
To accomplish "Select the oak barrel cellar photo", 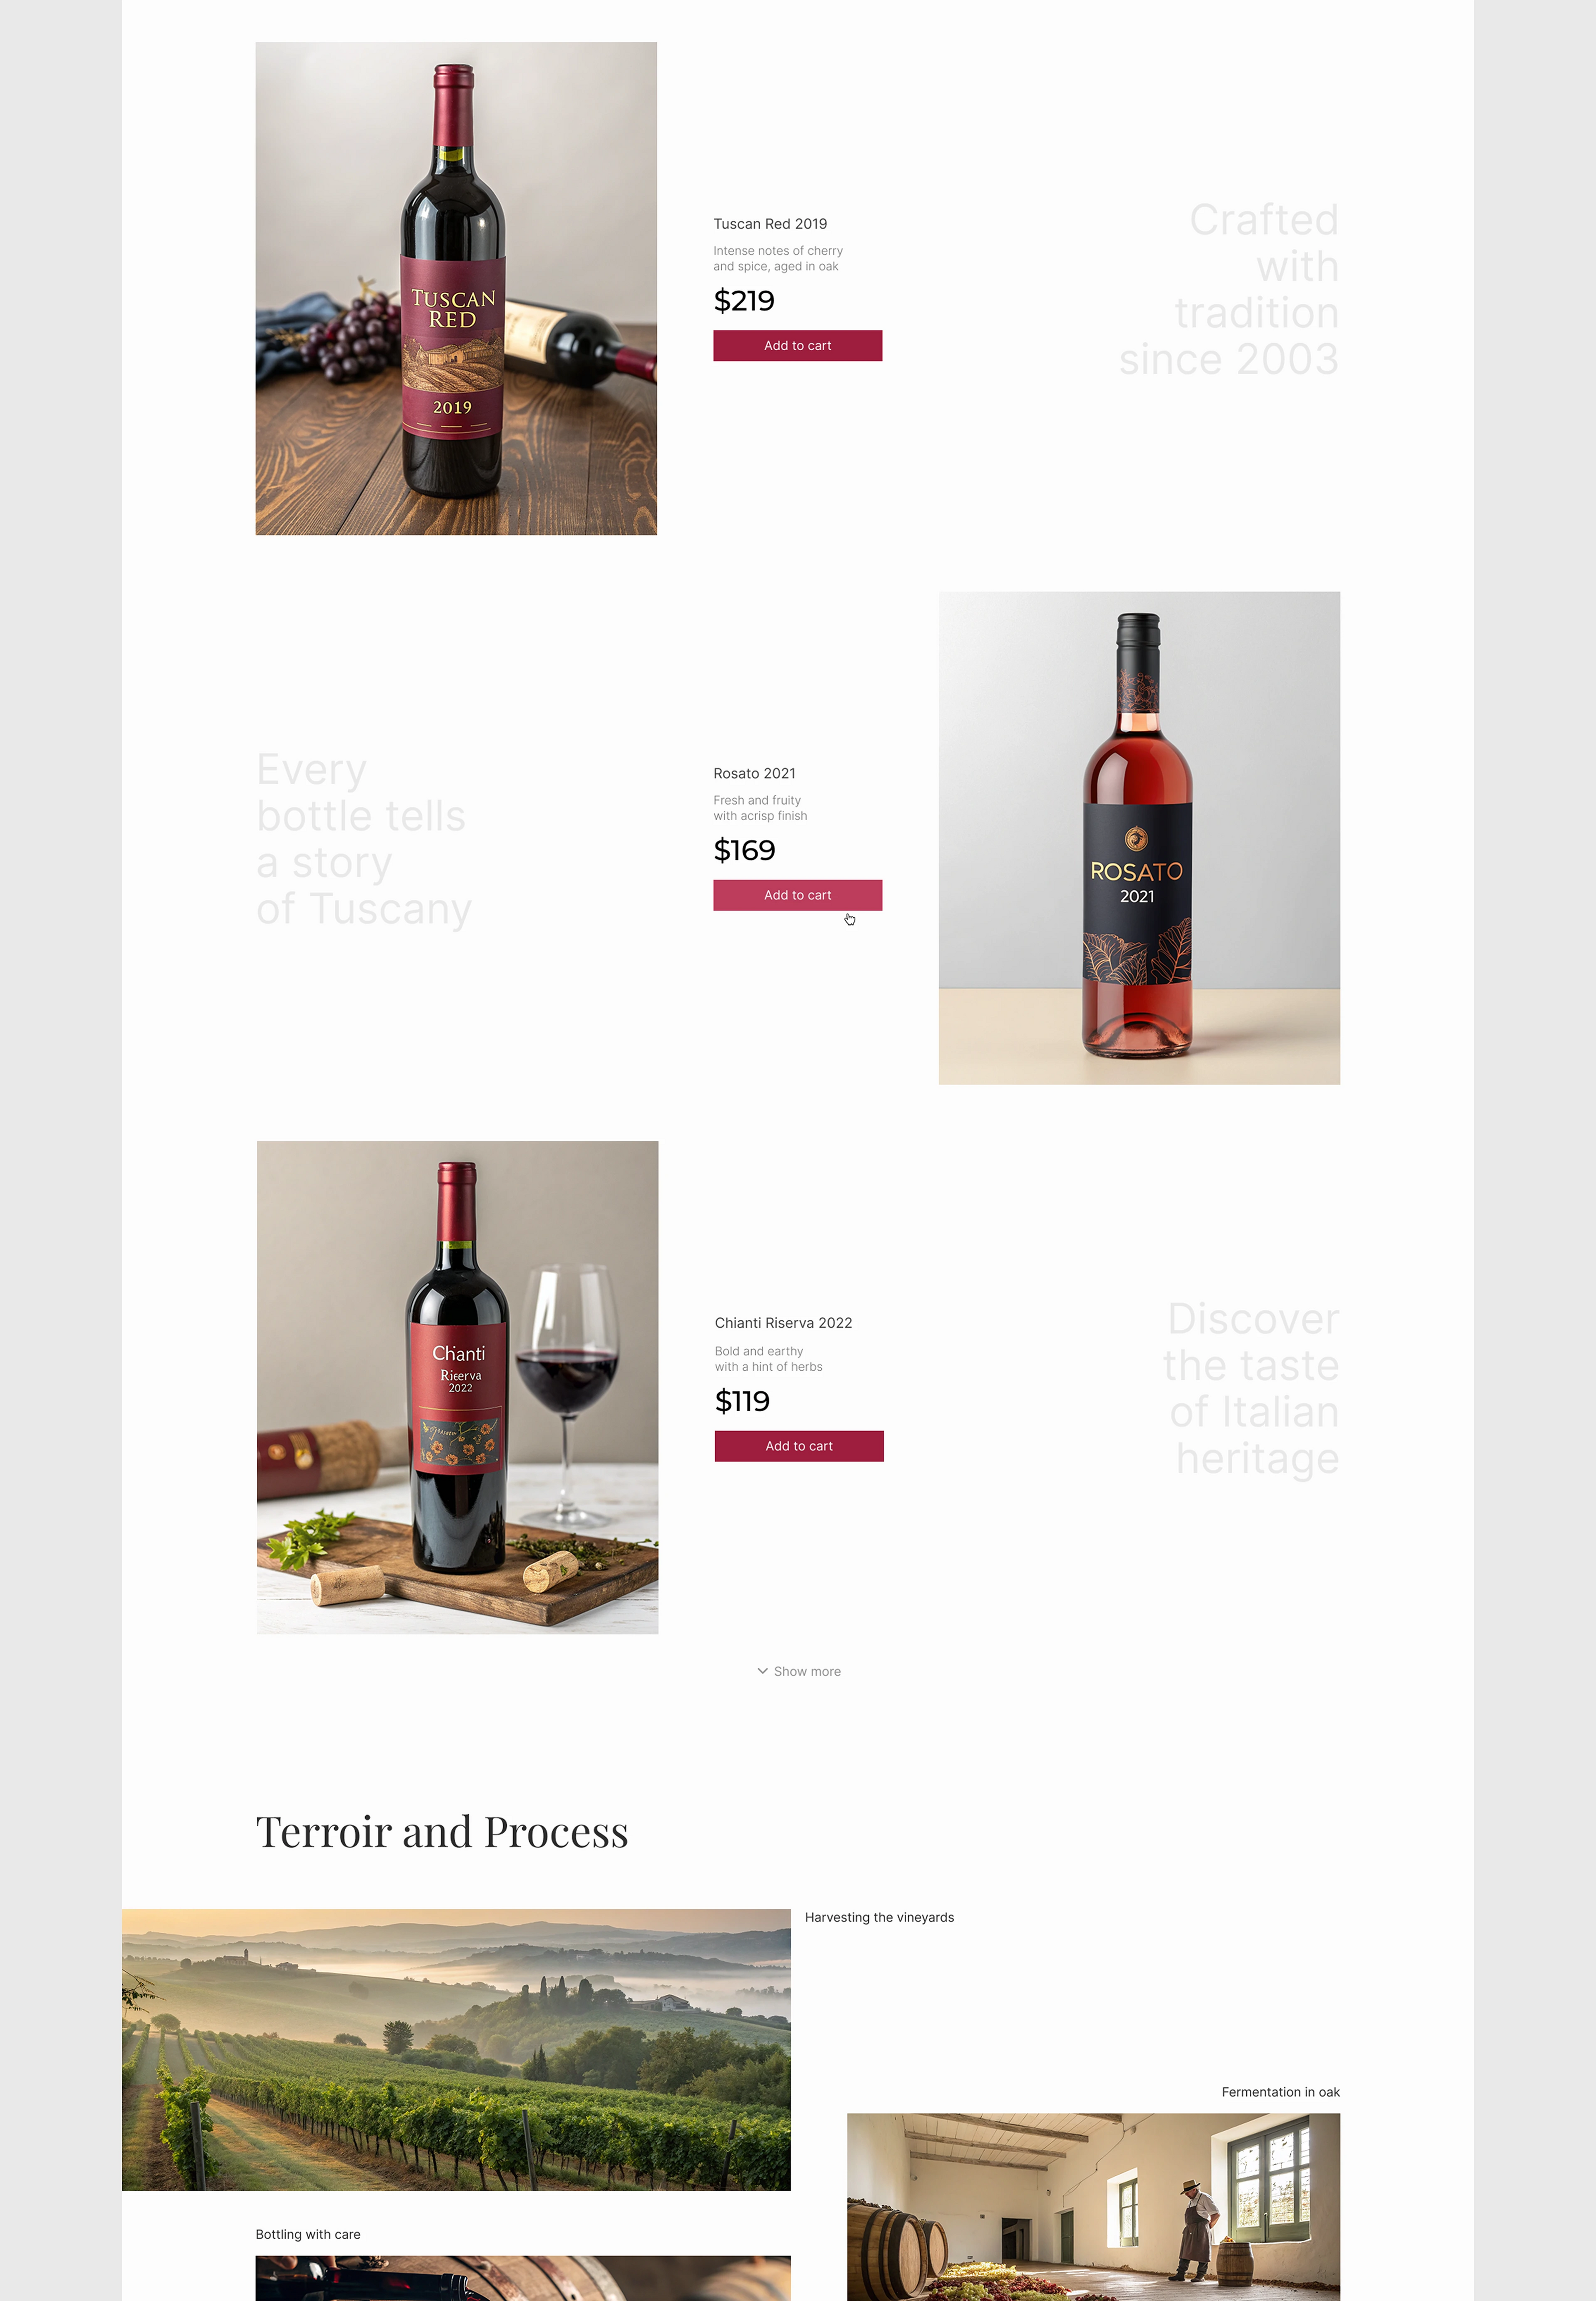I will tap(1093, 2207).
